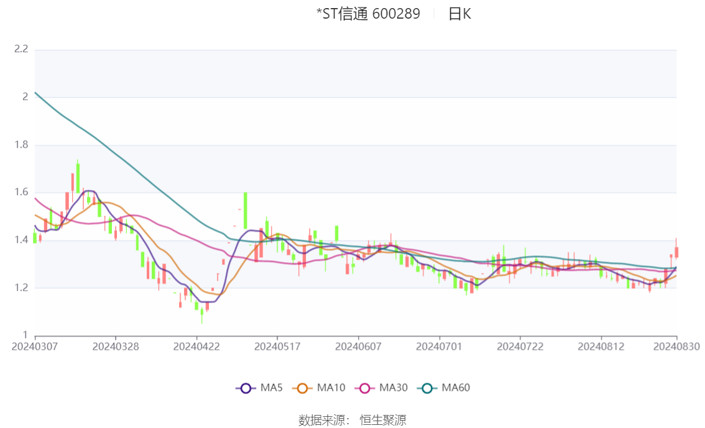Click the x-axis date 20240607
The height and width of the screenshot is (428, 705).
pos(358,347)
